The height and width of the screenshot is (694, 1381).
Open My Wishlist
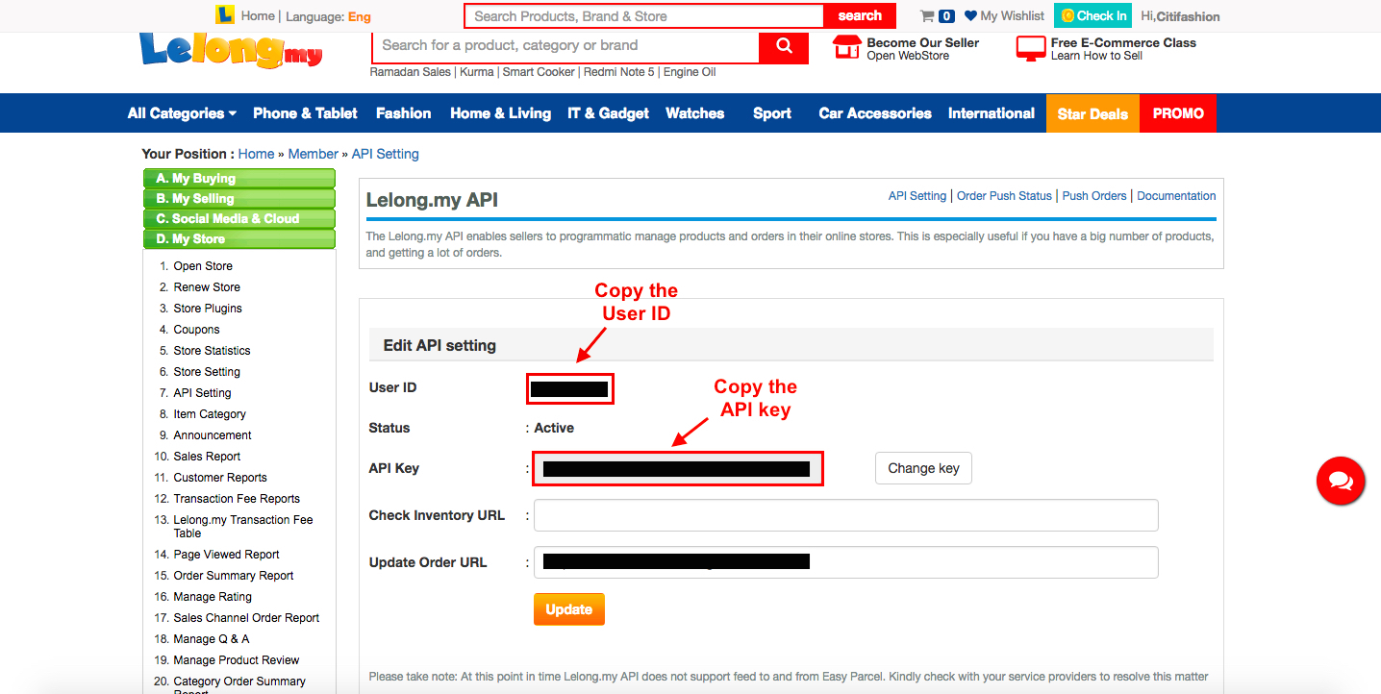tap(1012, 16)
